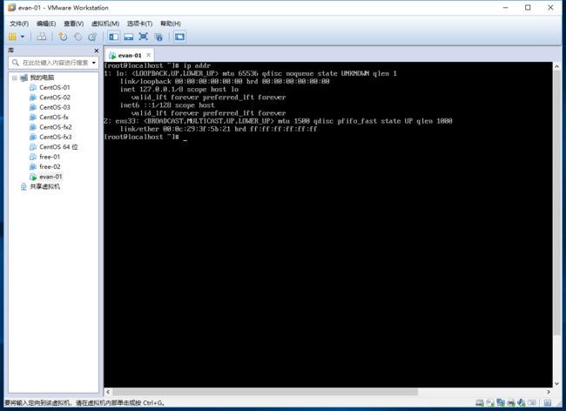Click the running VM icon on evan-01 tab
Image resolution: width=566 pixels, height=411 pixels.
pyautogui.click(x=112, y=55)
